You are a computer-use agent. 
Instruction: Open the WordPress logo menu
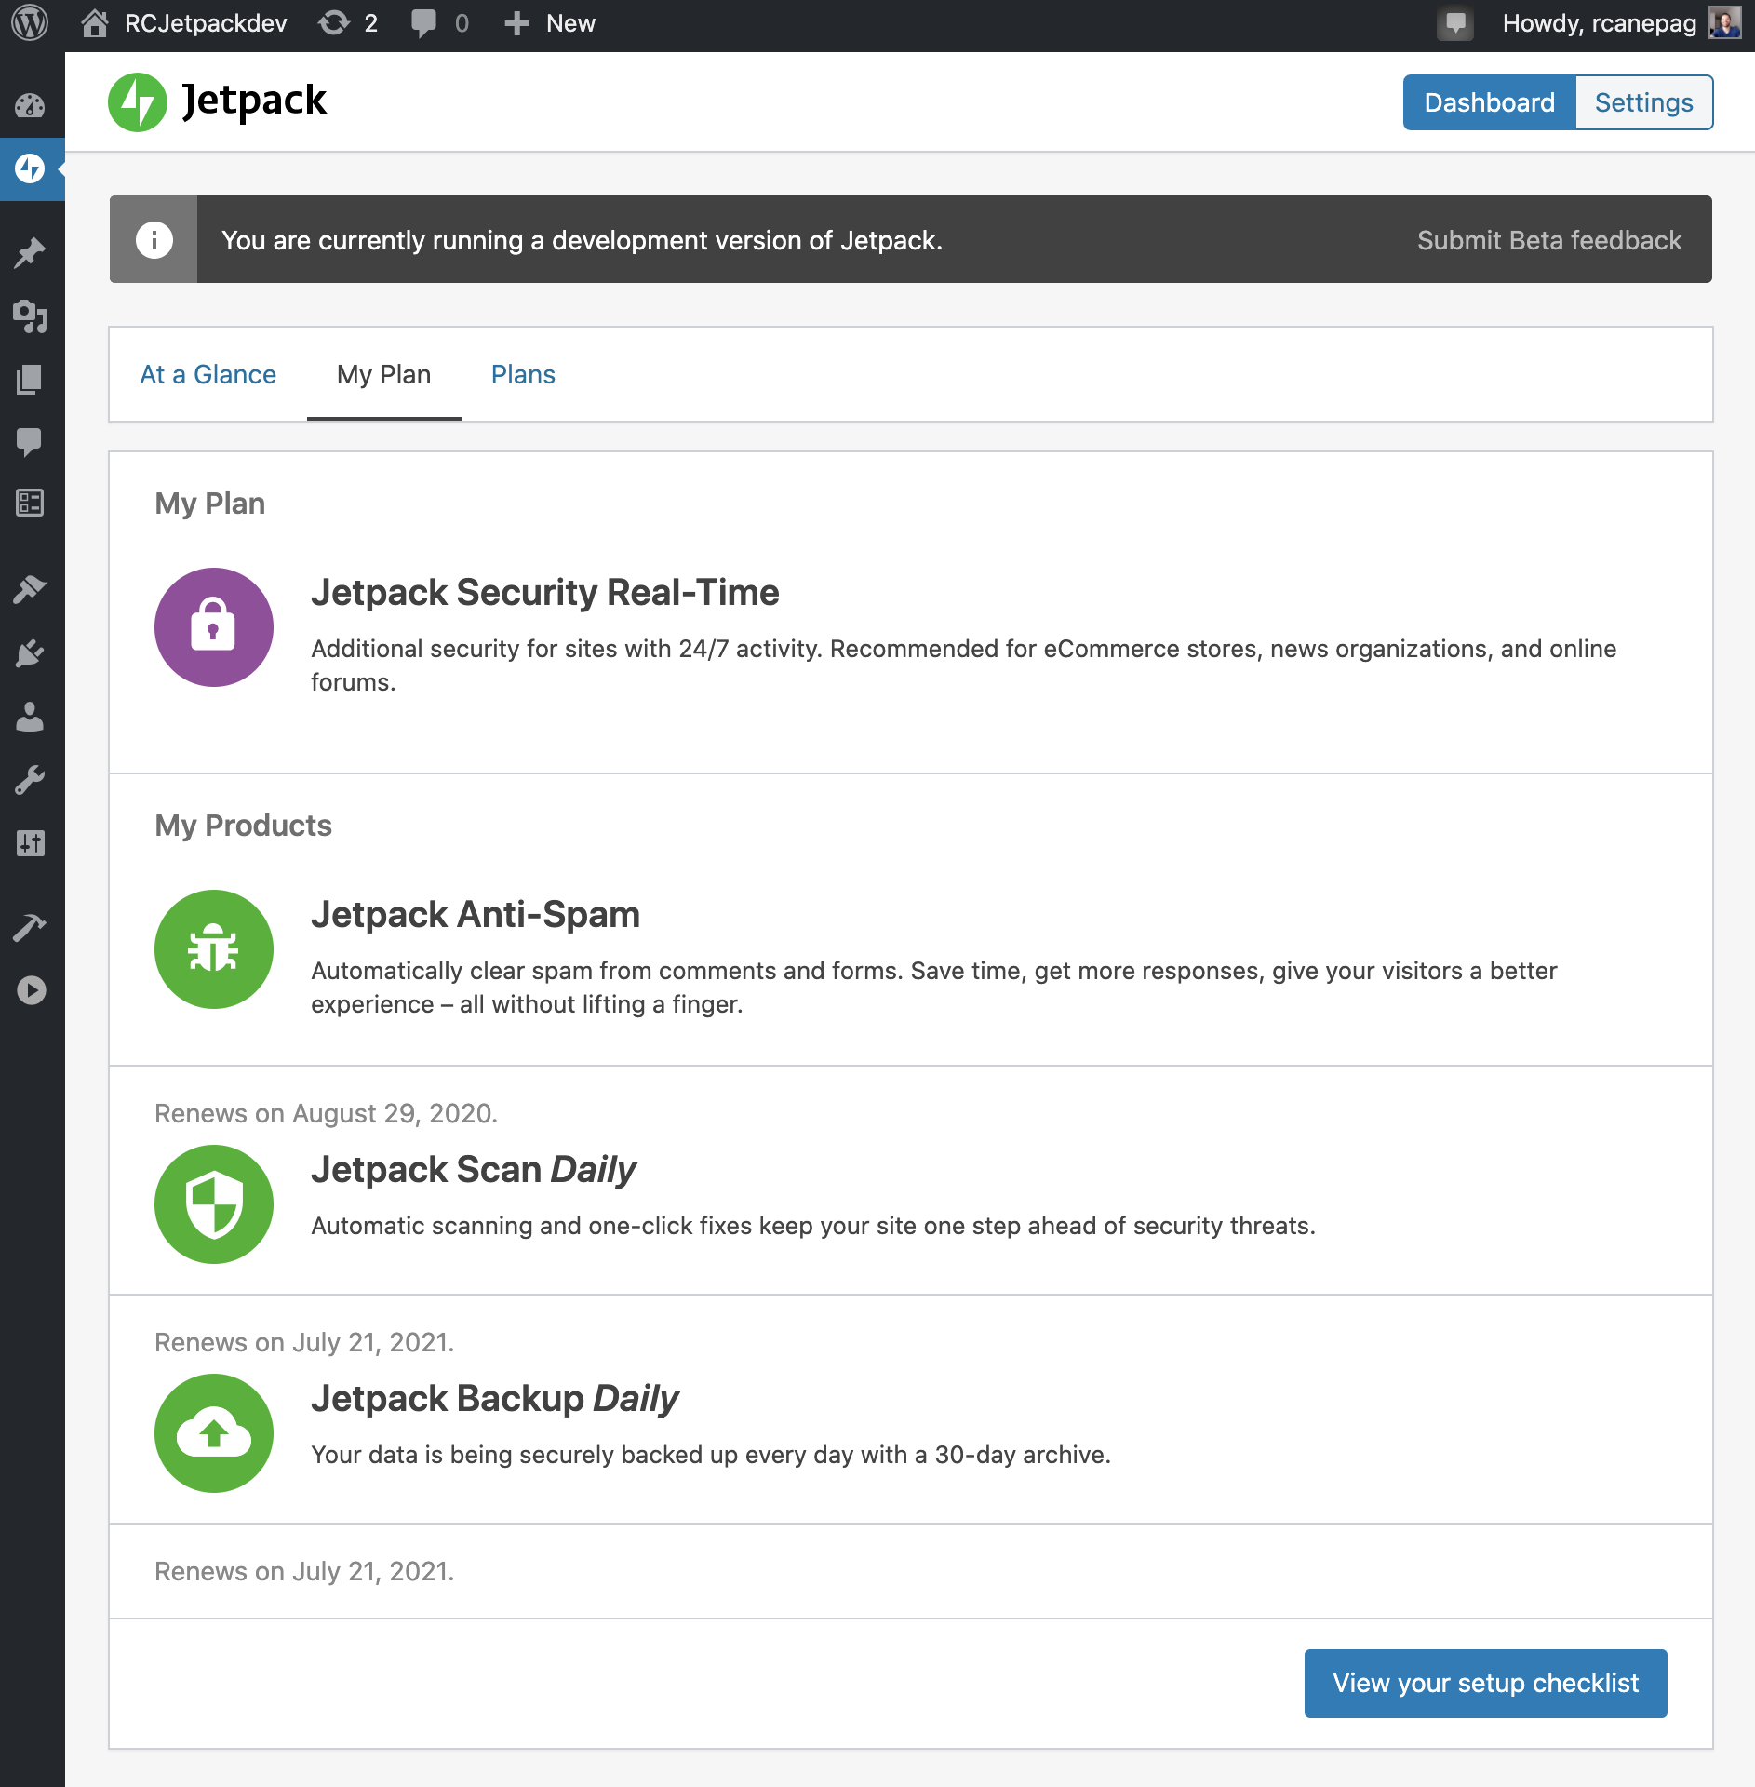[x=30, y=23]
